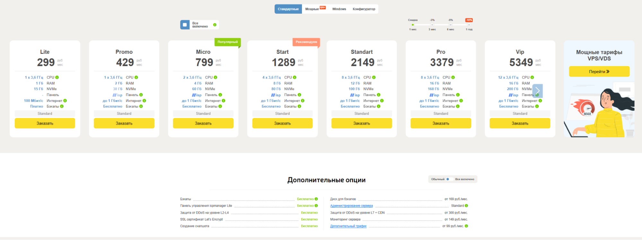
Task: Click info icon beside от 99 руб./мес.
Action: point(466,226)
